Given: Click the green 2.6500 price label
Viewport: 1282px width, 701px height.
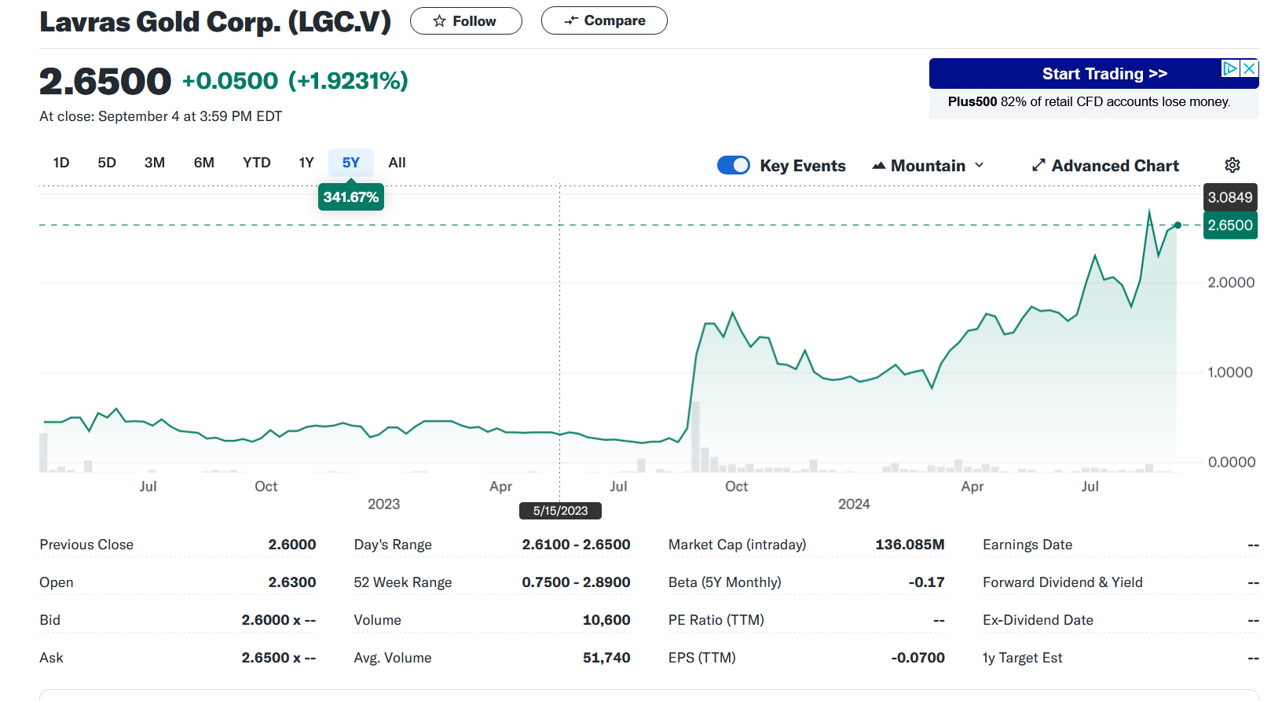Looking at the screenshot, I should [x=1230, y=226].
